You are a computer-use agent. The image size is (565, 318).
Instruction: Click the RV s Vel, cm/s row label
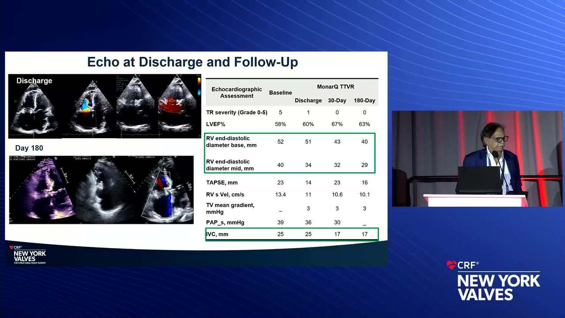pyautogui.click(x=225, y=194)
